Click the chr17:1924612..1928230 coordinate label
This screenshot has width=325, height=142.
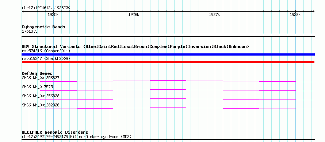tap(46, 8)
